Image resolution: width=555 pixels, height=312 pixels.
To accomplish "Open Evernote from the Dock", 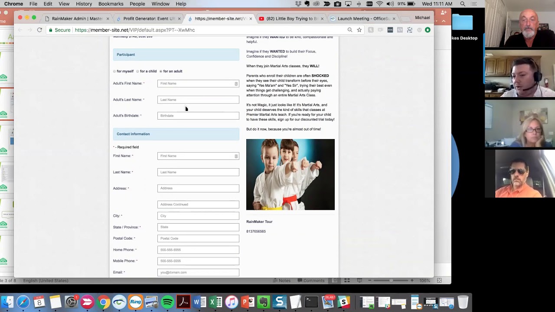I will [264, 302].
